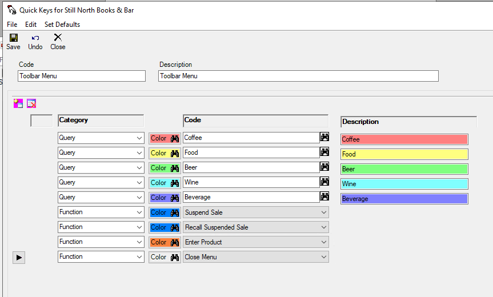This screenshot has height=297, width=493.
Task: Click the Category column header
Action: pyautogui.click(x=101, y=121)
